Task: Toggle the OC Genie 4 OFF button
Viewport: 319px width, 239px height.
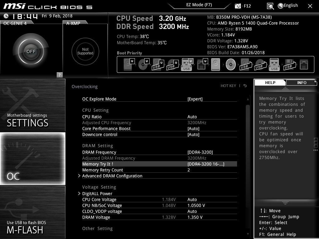Action: (31, 51)
